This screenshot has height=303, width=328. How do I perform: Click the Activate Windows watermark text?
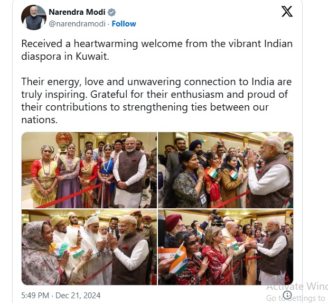297,286
